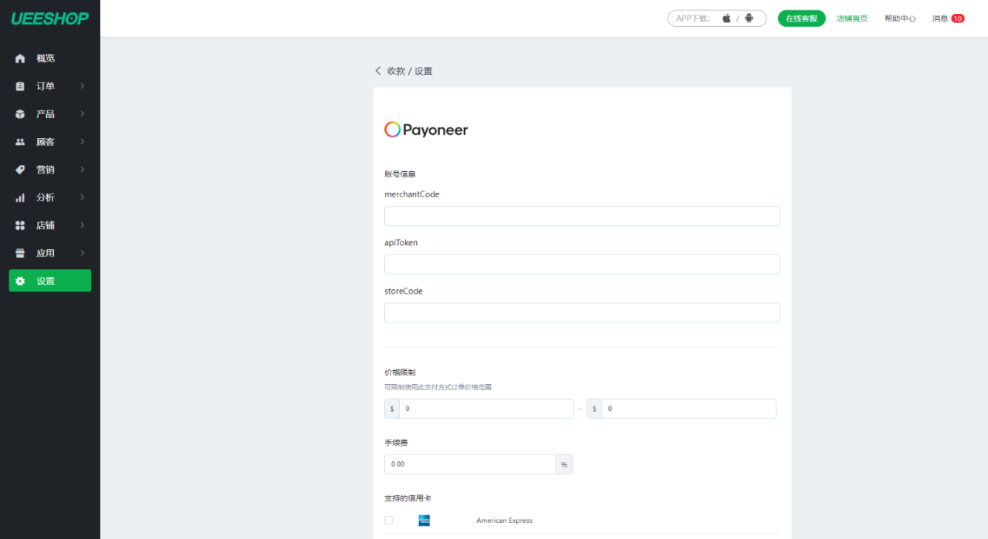Expand the 分析 menu chevron
Viewport: 988px width, 539px height.
(83, 197)
